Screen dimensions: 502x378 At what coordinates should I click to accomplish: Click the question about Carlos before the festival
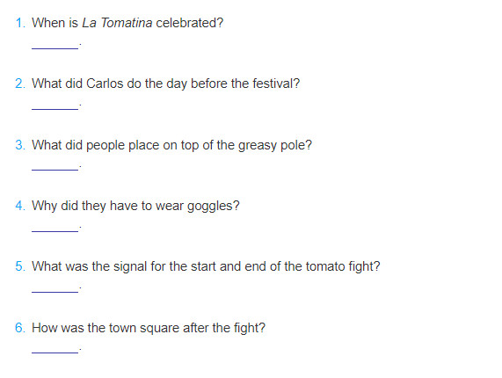click(166, 84)
